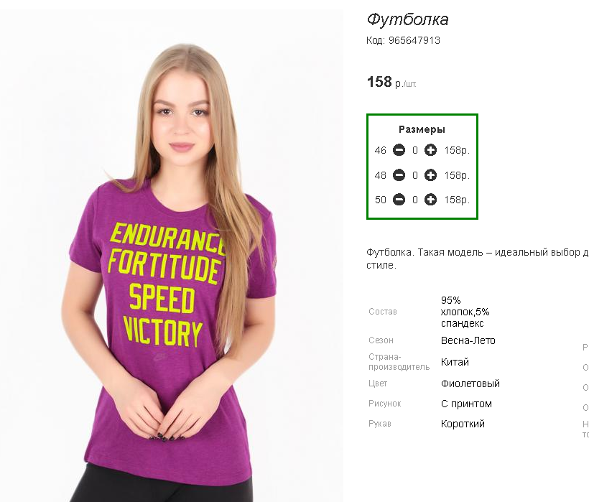This screenshot has width=589, height=502.
Task: Click the Весна-Лето season value
Action: (x=468, y=340)
